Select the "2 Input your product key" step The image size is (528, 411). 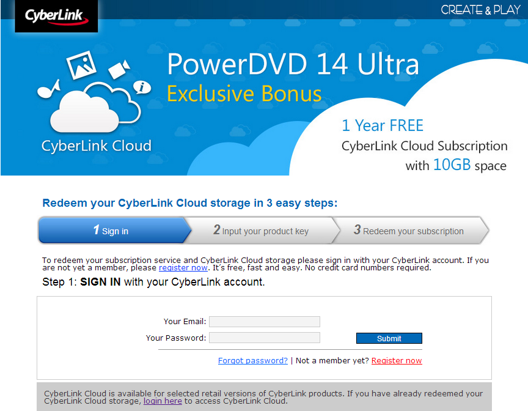(262, 231)
